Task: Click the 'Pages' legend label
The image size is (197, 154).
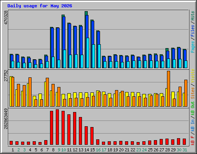Action: coord(193,47)
